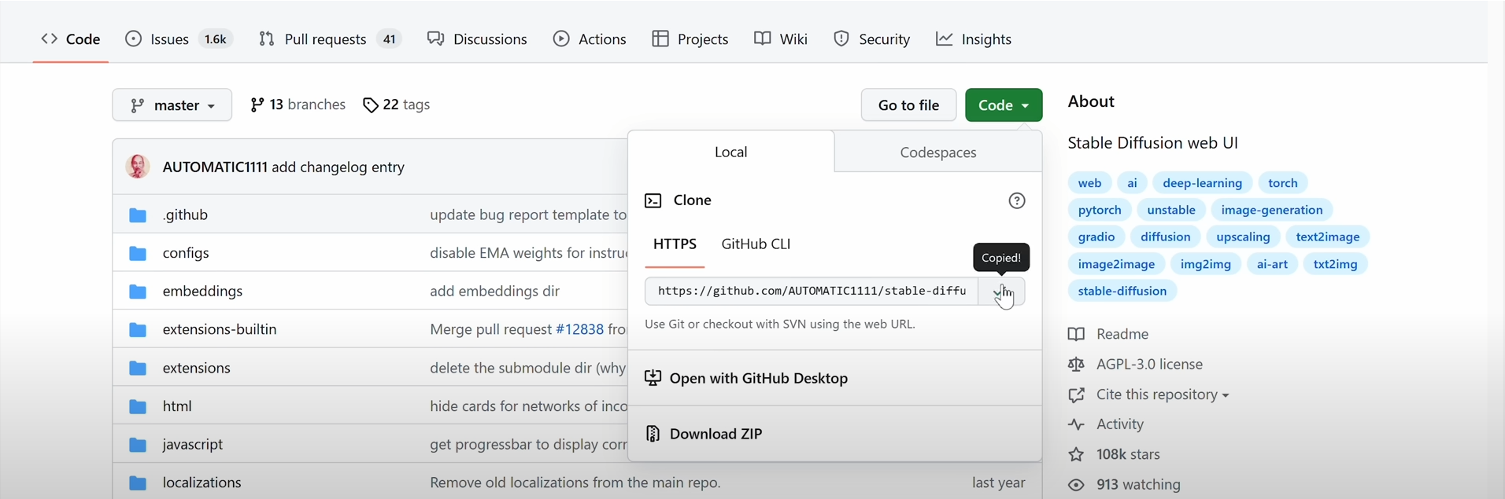Click the 'deep-learning' topic tag

1202,183
